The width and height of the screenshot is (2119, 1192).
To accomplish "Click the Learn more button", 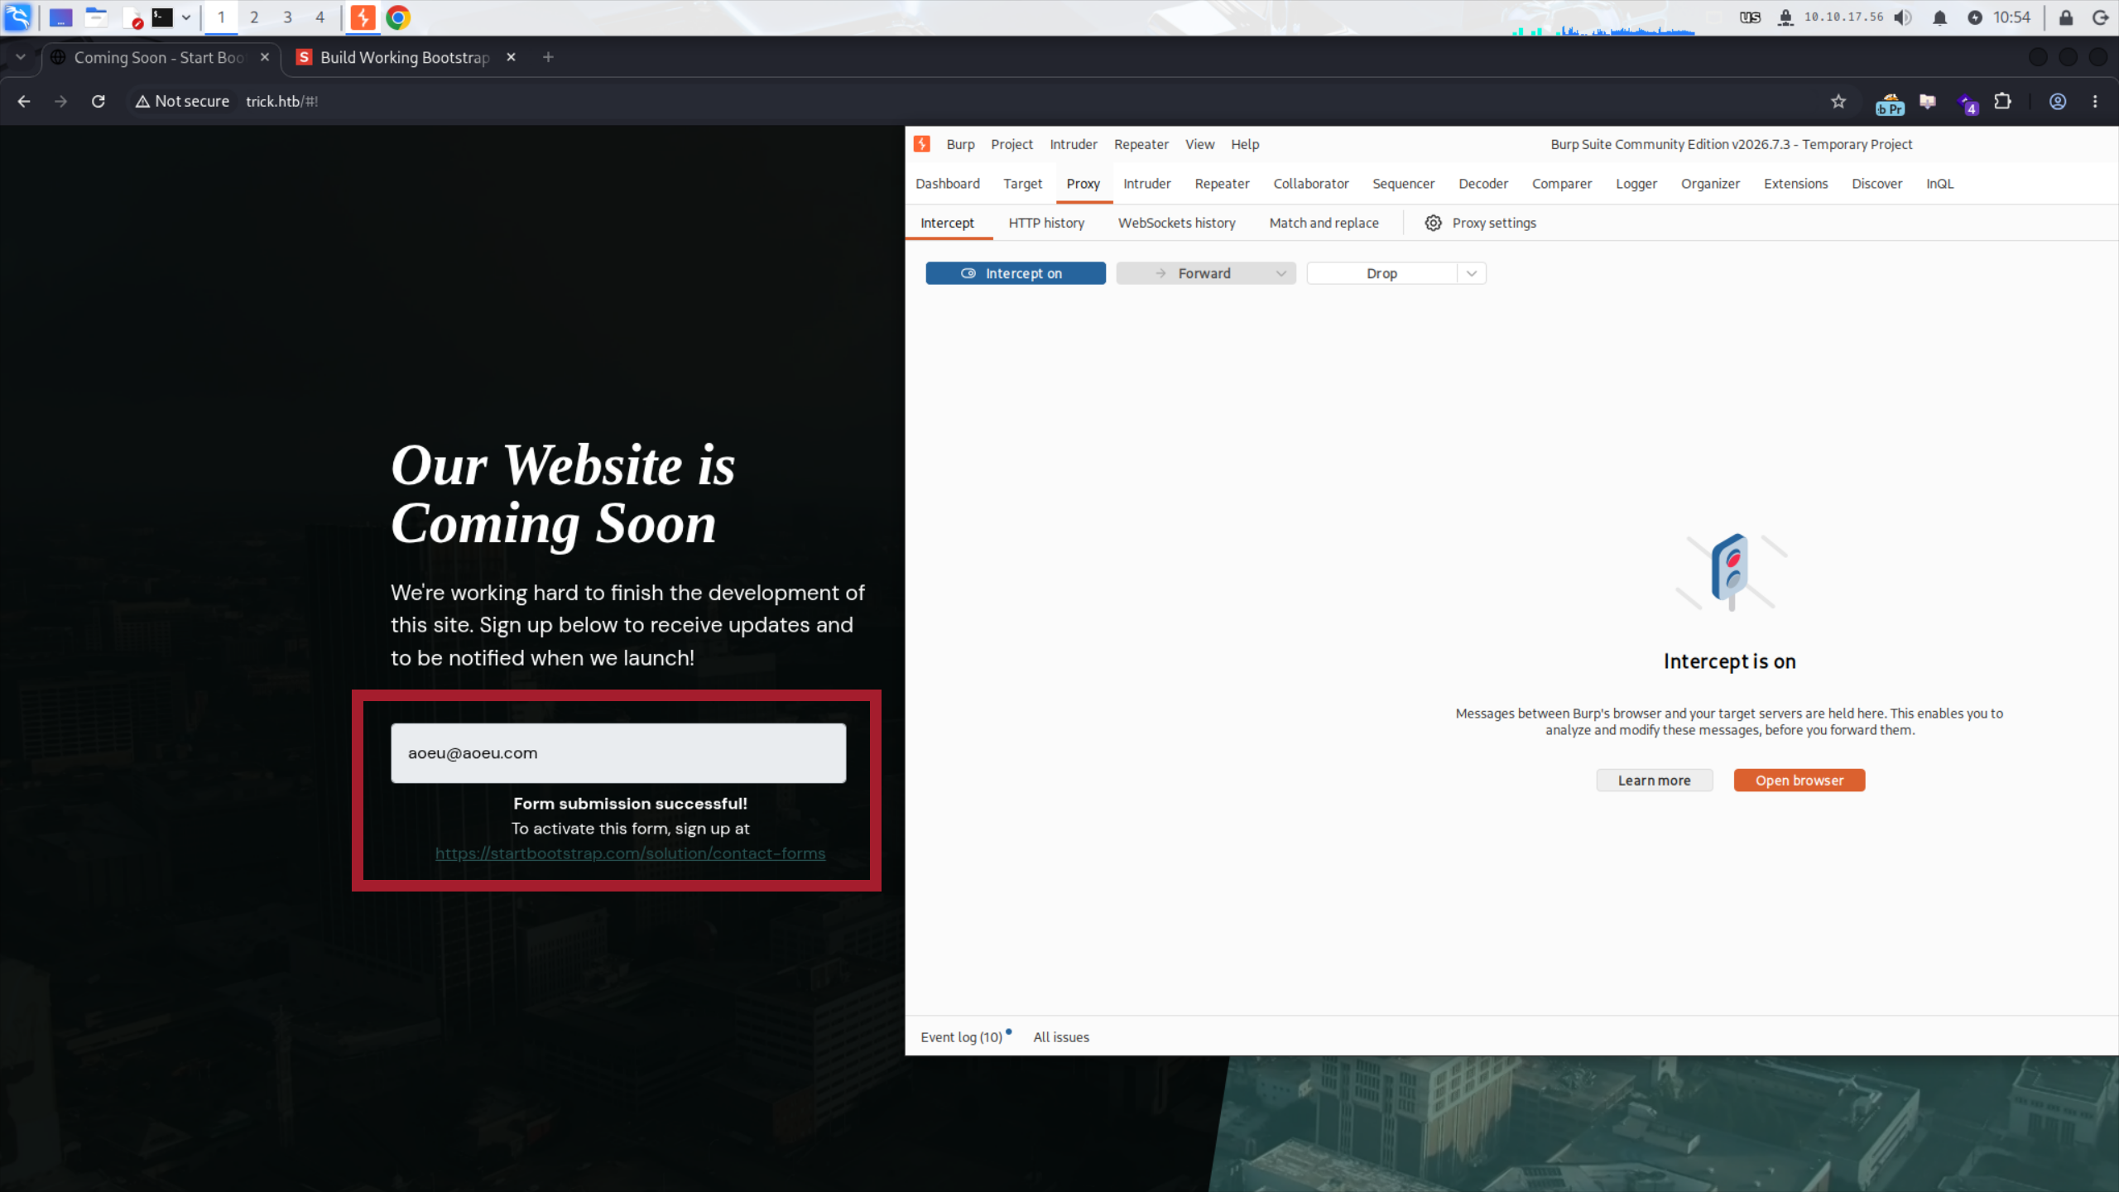I will pos(1654,781).
